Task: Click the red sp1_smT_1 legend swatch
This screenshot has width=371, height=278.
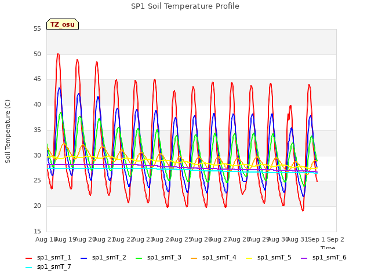Action: [x=28, y=258]
